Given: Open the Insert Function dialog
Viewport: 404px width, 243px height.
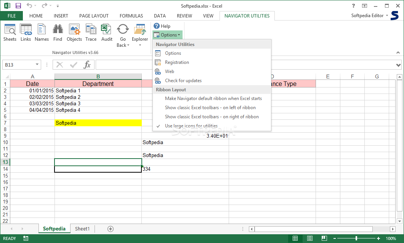Looking at the screenshot, I should [x=87, y=65].
